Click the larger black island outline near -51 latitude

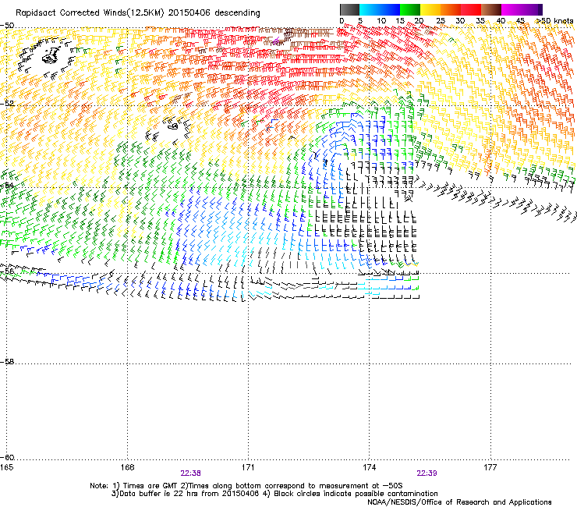[x=51, y=55]
